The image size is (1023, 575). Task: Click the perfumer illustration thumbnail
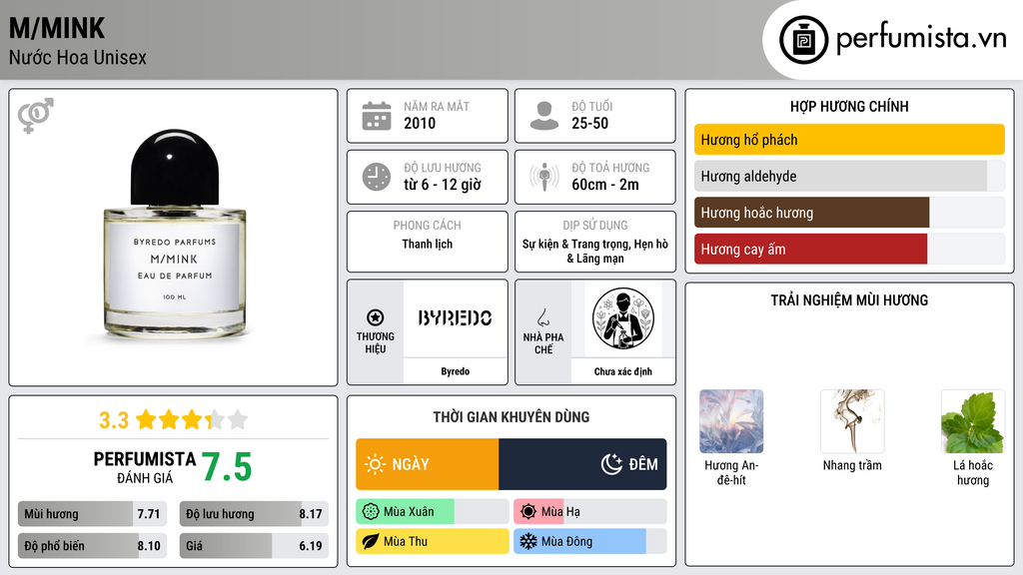coord(623,318)
